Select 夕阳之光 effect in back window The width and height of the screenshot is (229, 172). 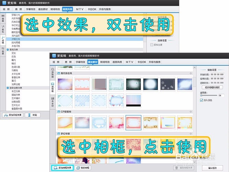[x=74, y=39]
